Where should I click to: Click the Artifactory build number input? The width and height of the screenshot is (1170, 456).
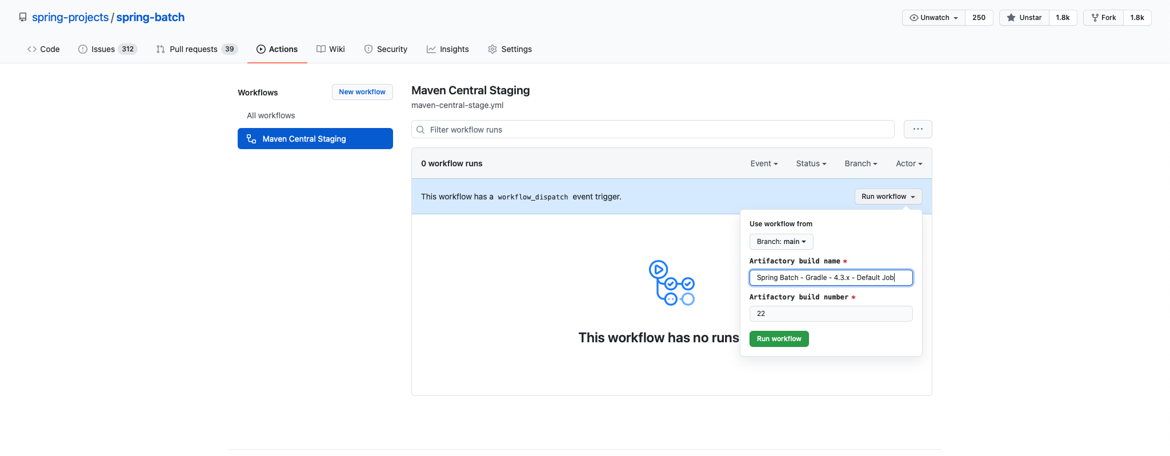click(831, 314)
